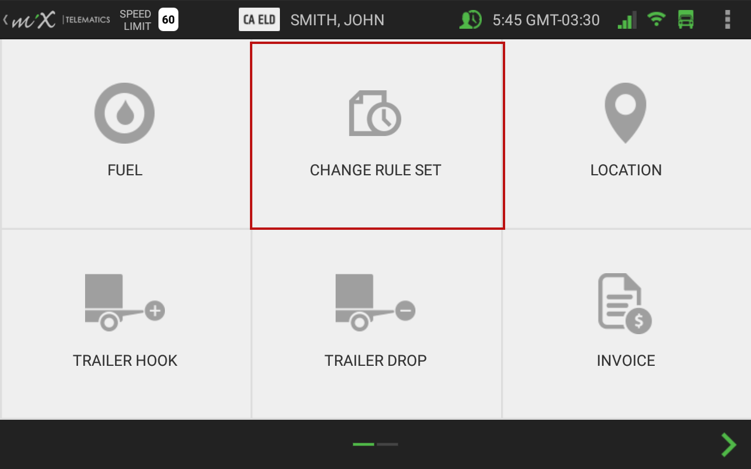The width and height of the screenshot is (751, 469).
Task: Tap the green truck status icon
Action: pos(686,20)
